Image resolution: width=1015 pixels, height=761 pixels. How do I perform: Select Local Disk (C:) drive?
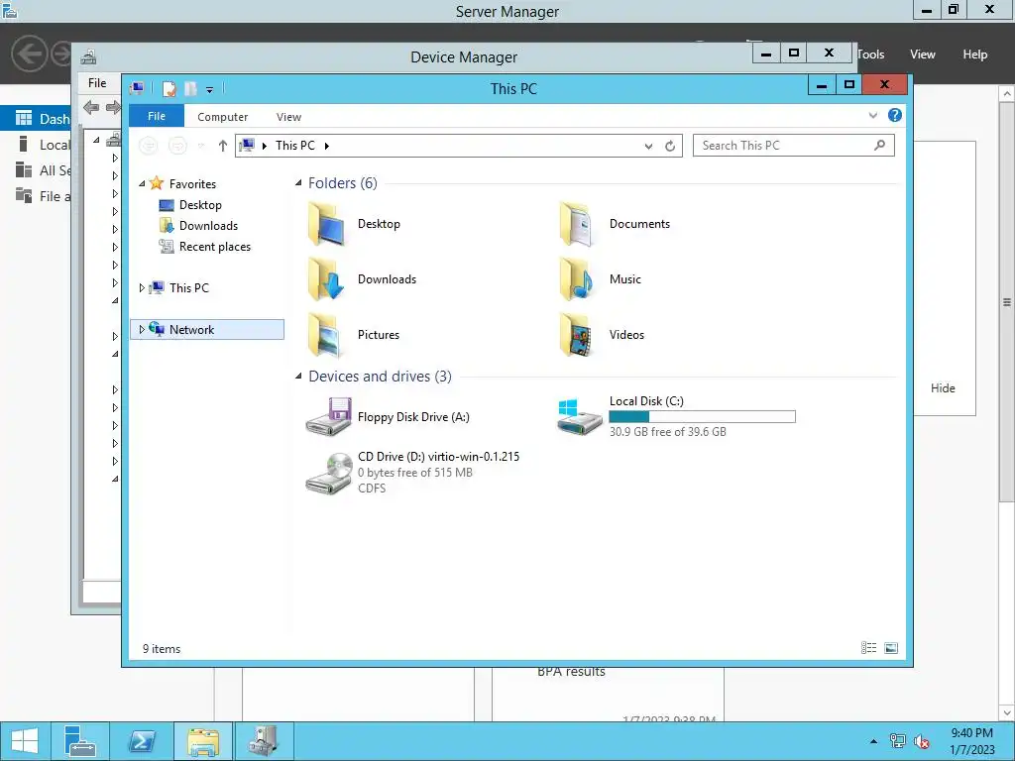676,417
